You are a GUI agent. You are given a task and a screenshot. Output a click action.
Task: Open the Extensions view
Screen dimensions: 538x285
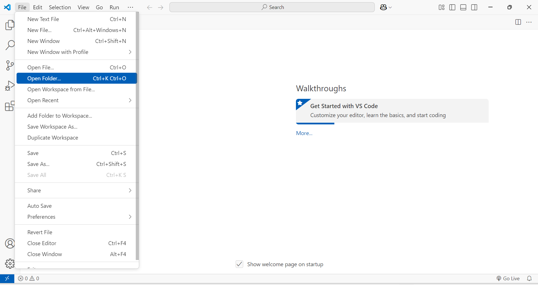coord(10,106)
